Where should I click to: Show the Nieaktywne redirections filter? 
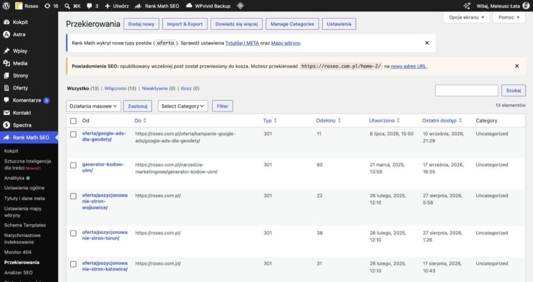[155, 88]
